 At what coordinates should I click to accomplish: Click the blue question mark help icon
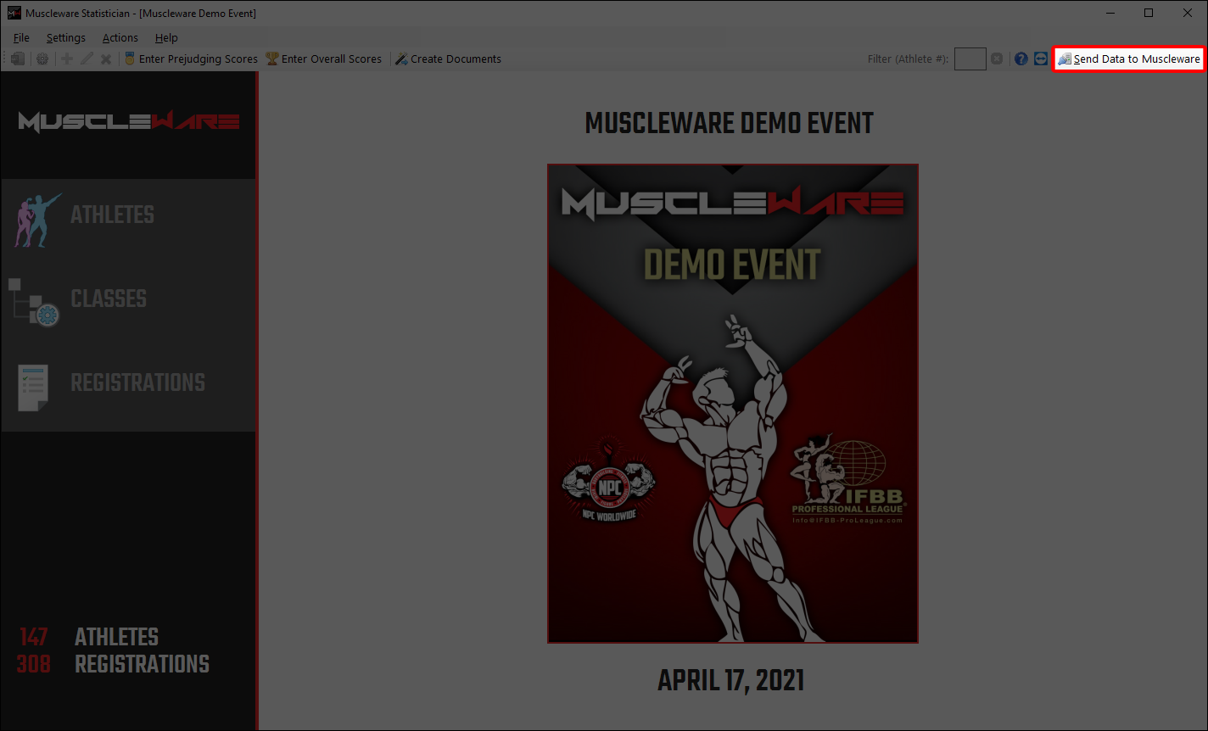1021,59
